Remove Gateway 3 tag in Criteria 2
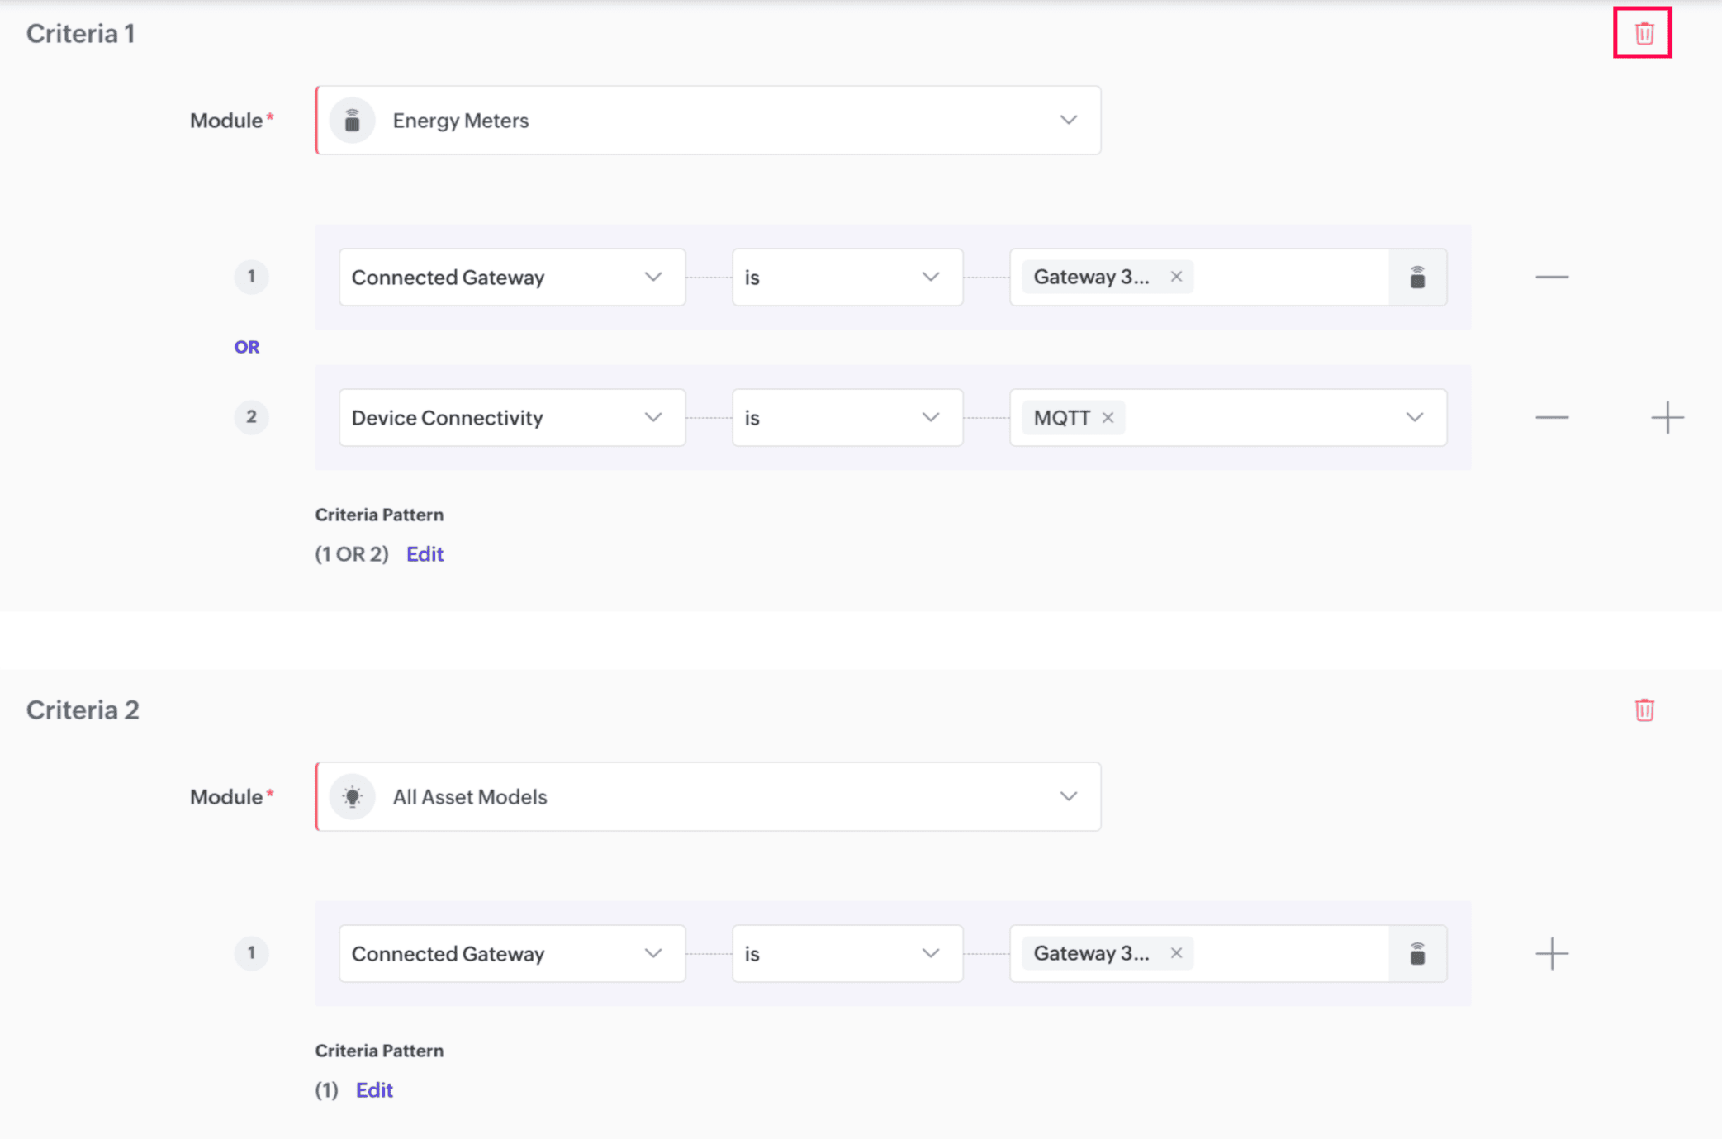The width and height of the screenshot is (1722, 1139). pyautogui.click(x=1176, y=953)
